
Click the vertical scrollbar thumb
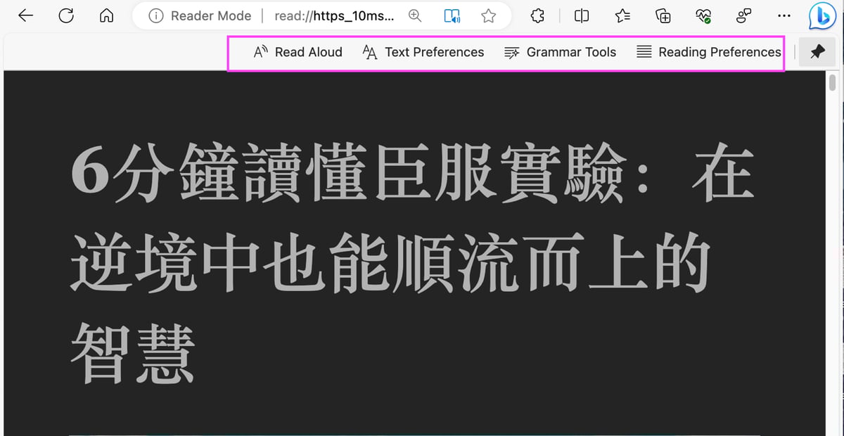coord(833,82)
